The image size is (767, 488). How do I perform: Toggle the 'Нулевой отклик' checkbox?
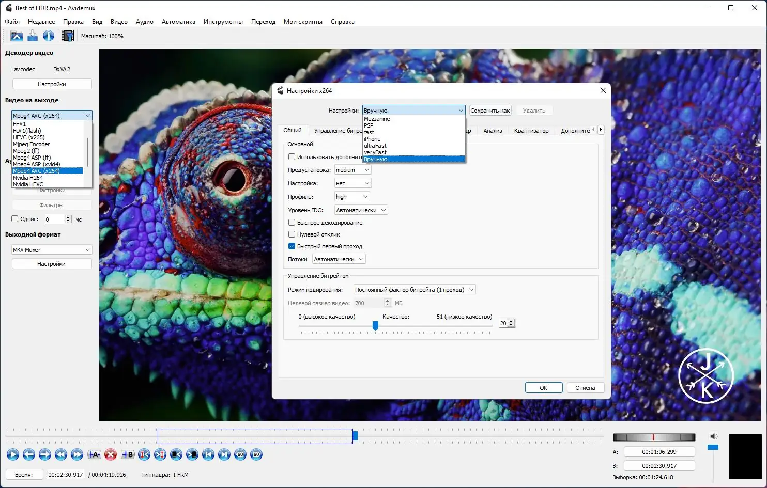point(292,234)
